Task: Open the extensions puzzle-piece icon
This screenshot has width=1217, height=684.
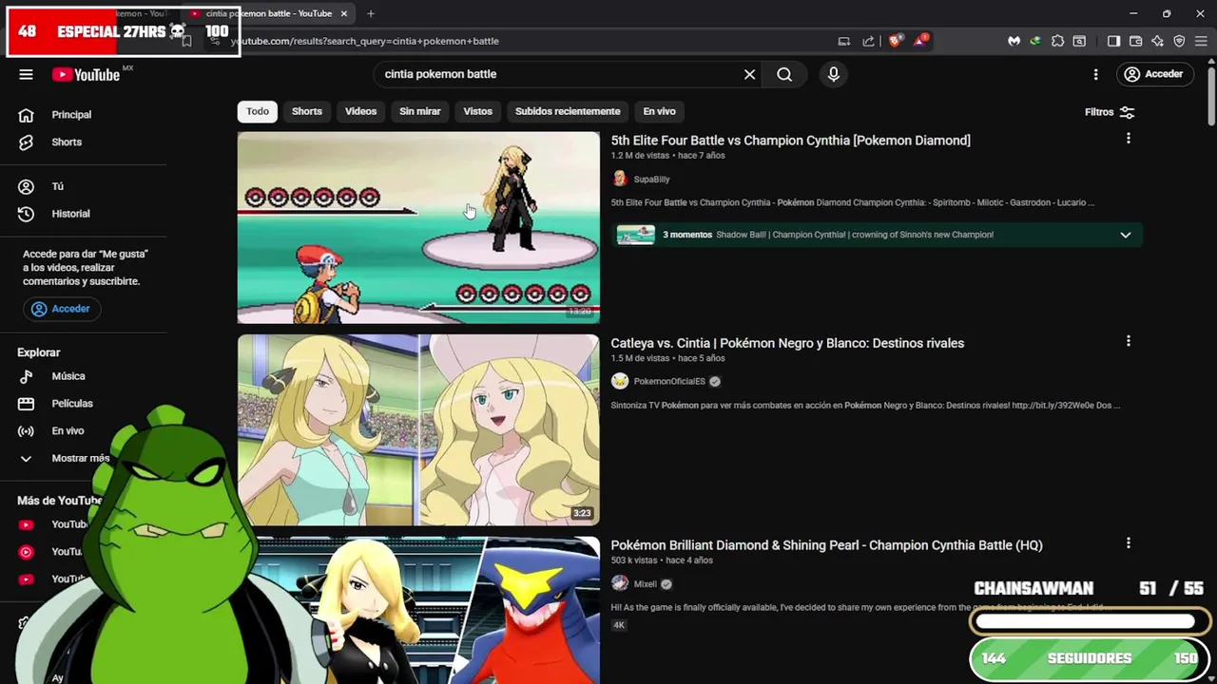Action: click(1057, 41)
